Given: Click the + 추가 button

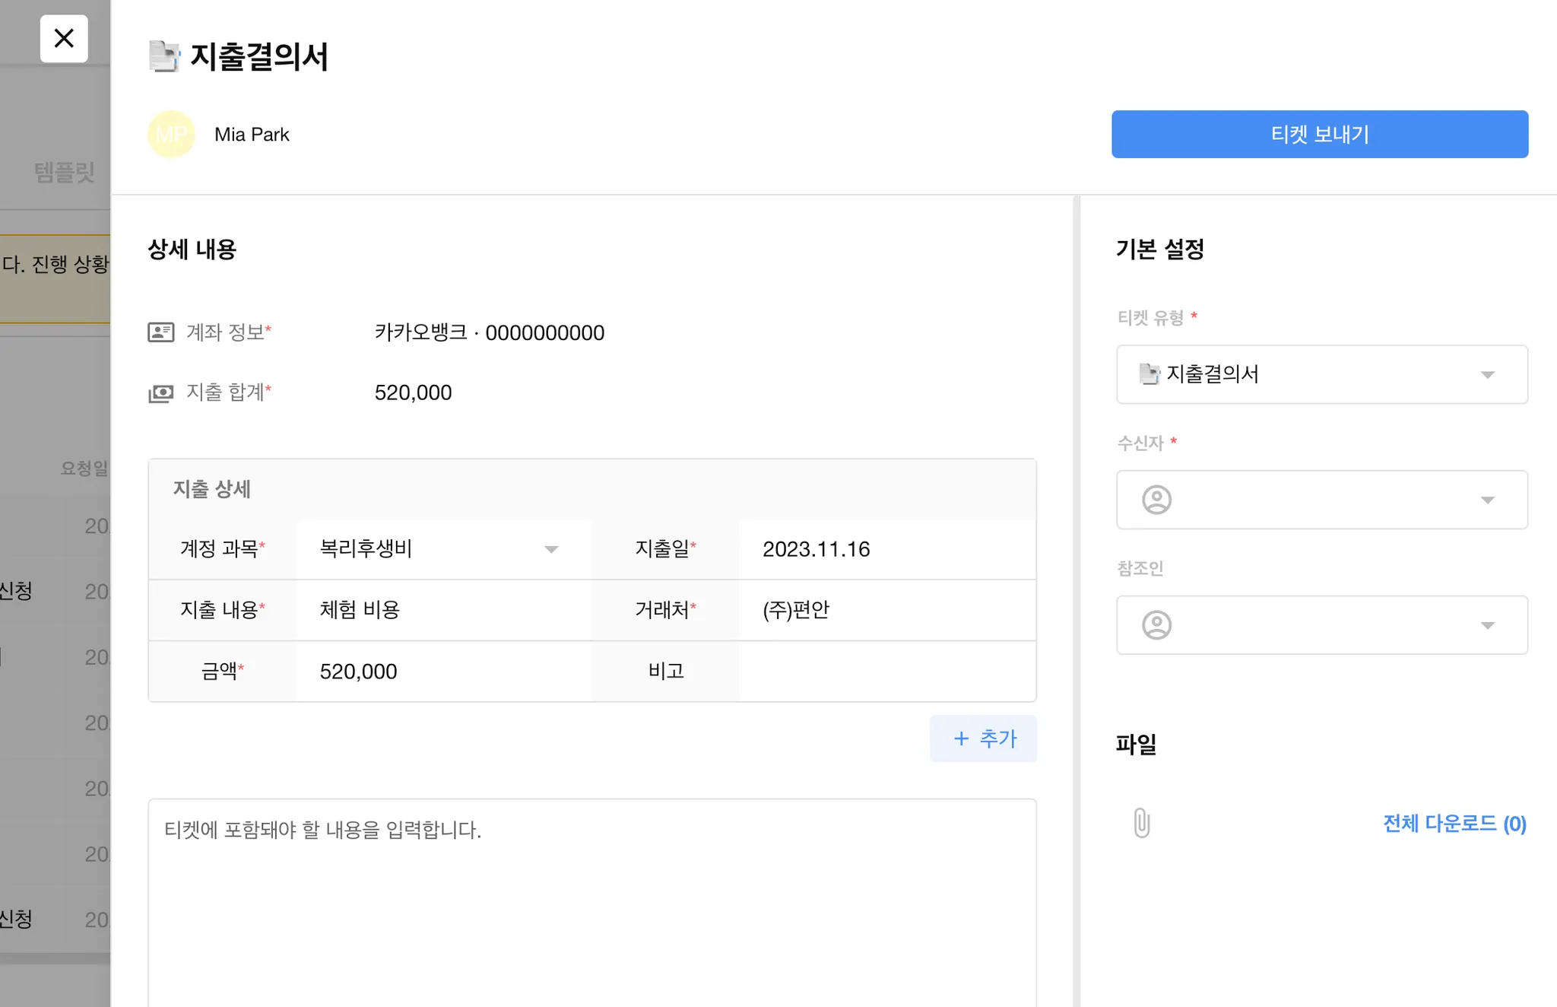Looking at the screenshot, I should (x=983, y=739).
